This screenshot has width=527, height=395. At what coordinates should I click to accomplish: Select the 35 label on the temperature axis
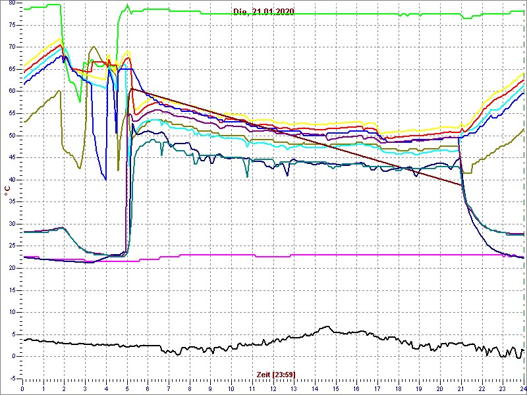[13, 202]
